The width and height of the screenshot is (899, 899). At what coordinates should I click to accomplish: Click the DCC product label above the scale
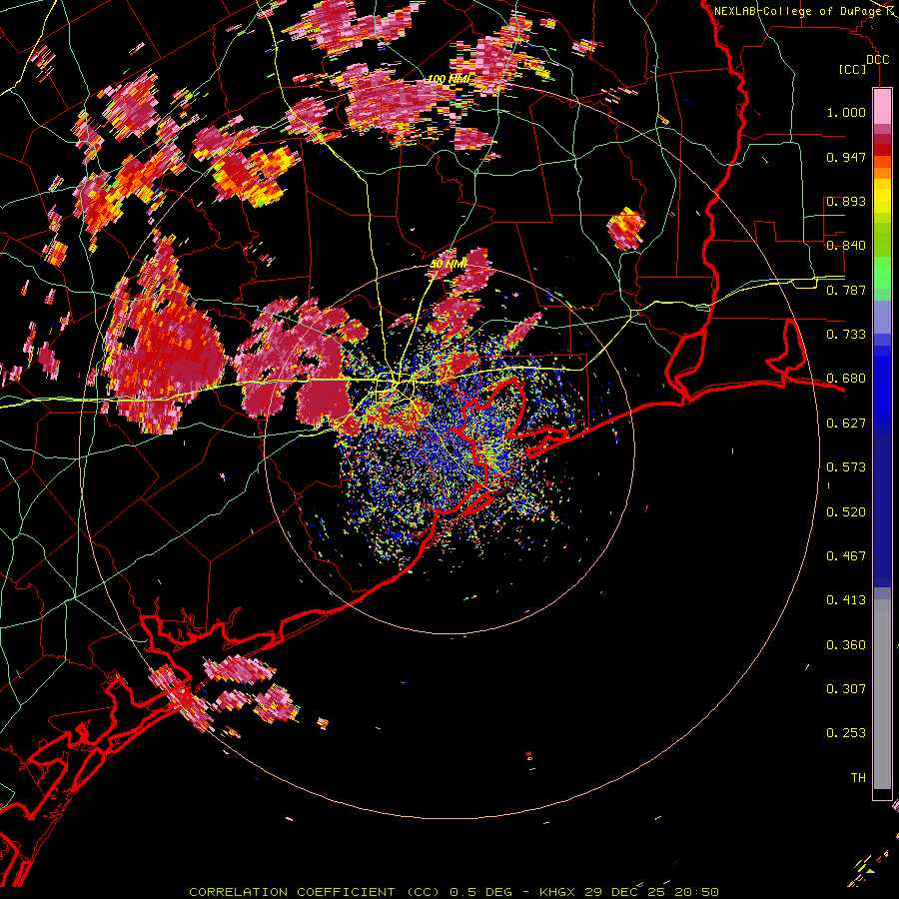pyautogui.click(x=877, y=60)
